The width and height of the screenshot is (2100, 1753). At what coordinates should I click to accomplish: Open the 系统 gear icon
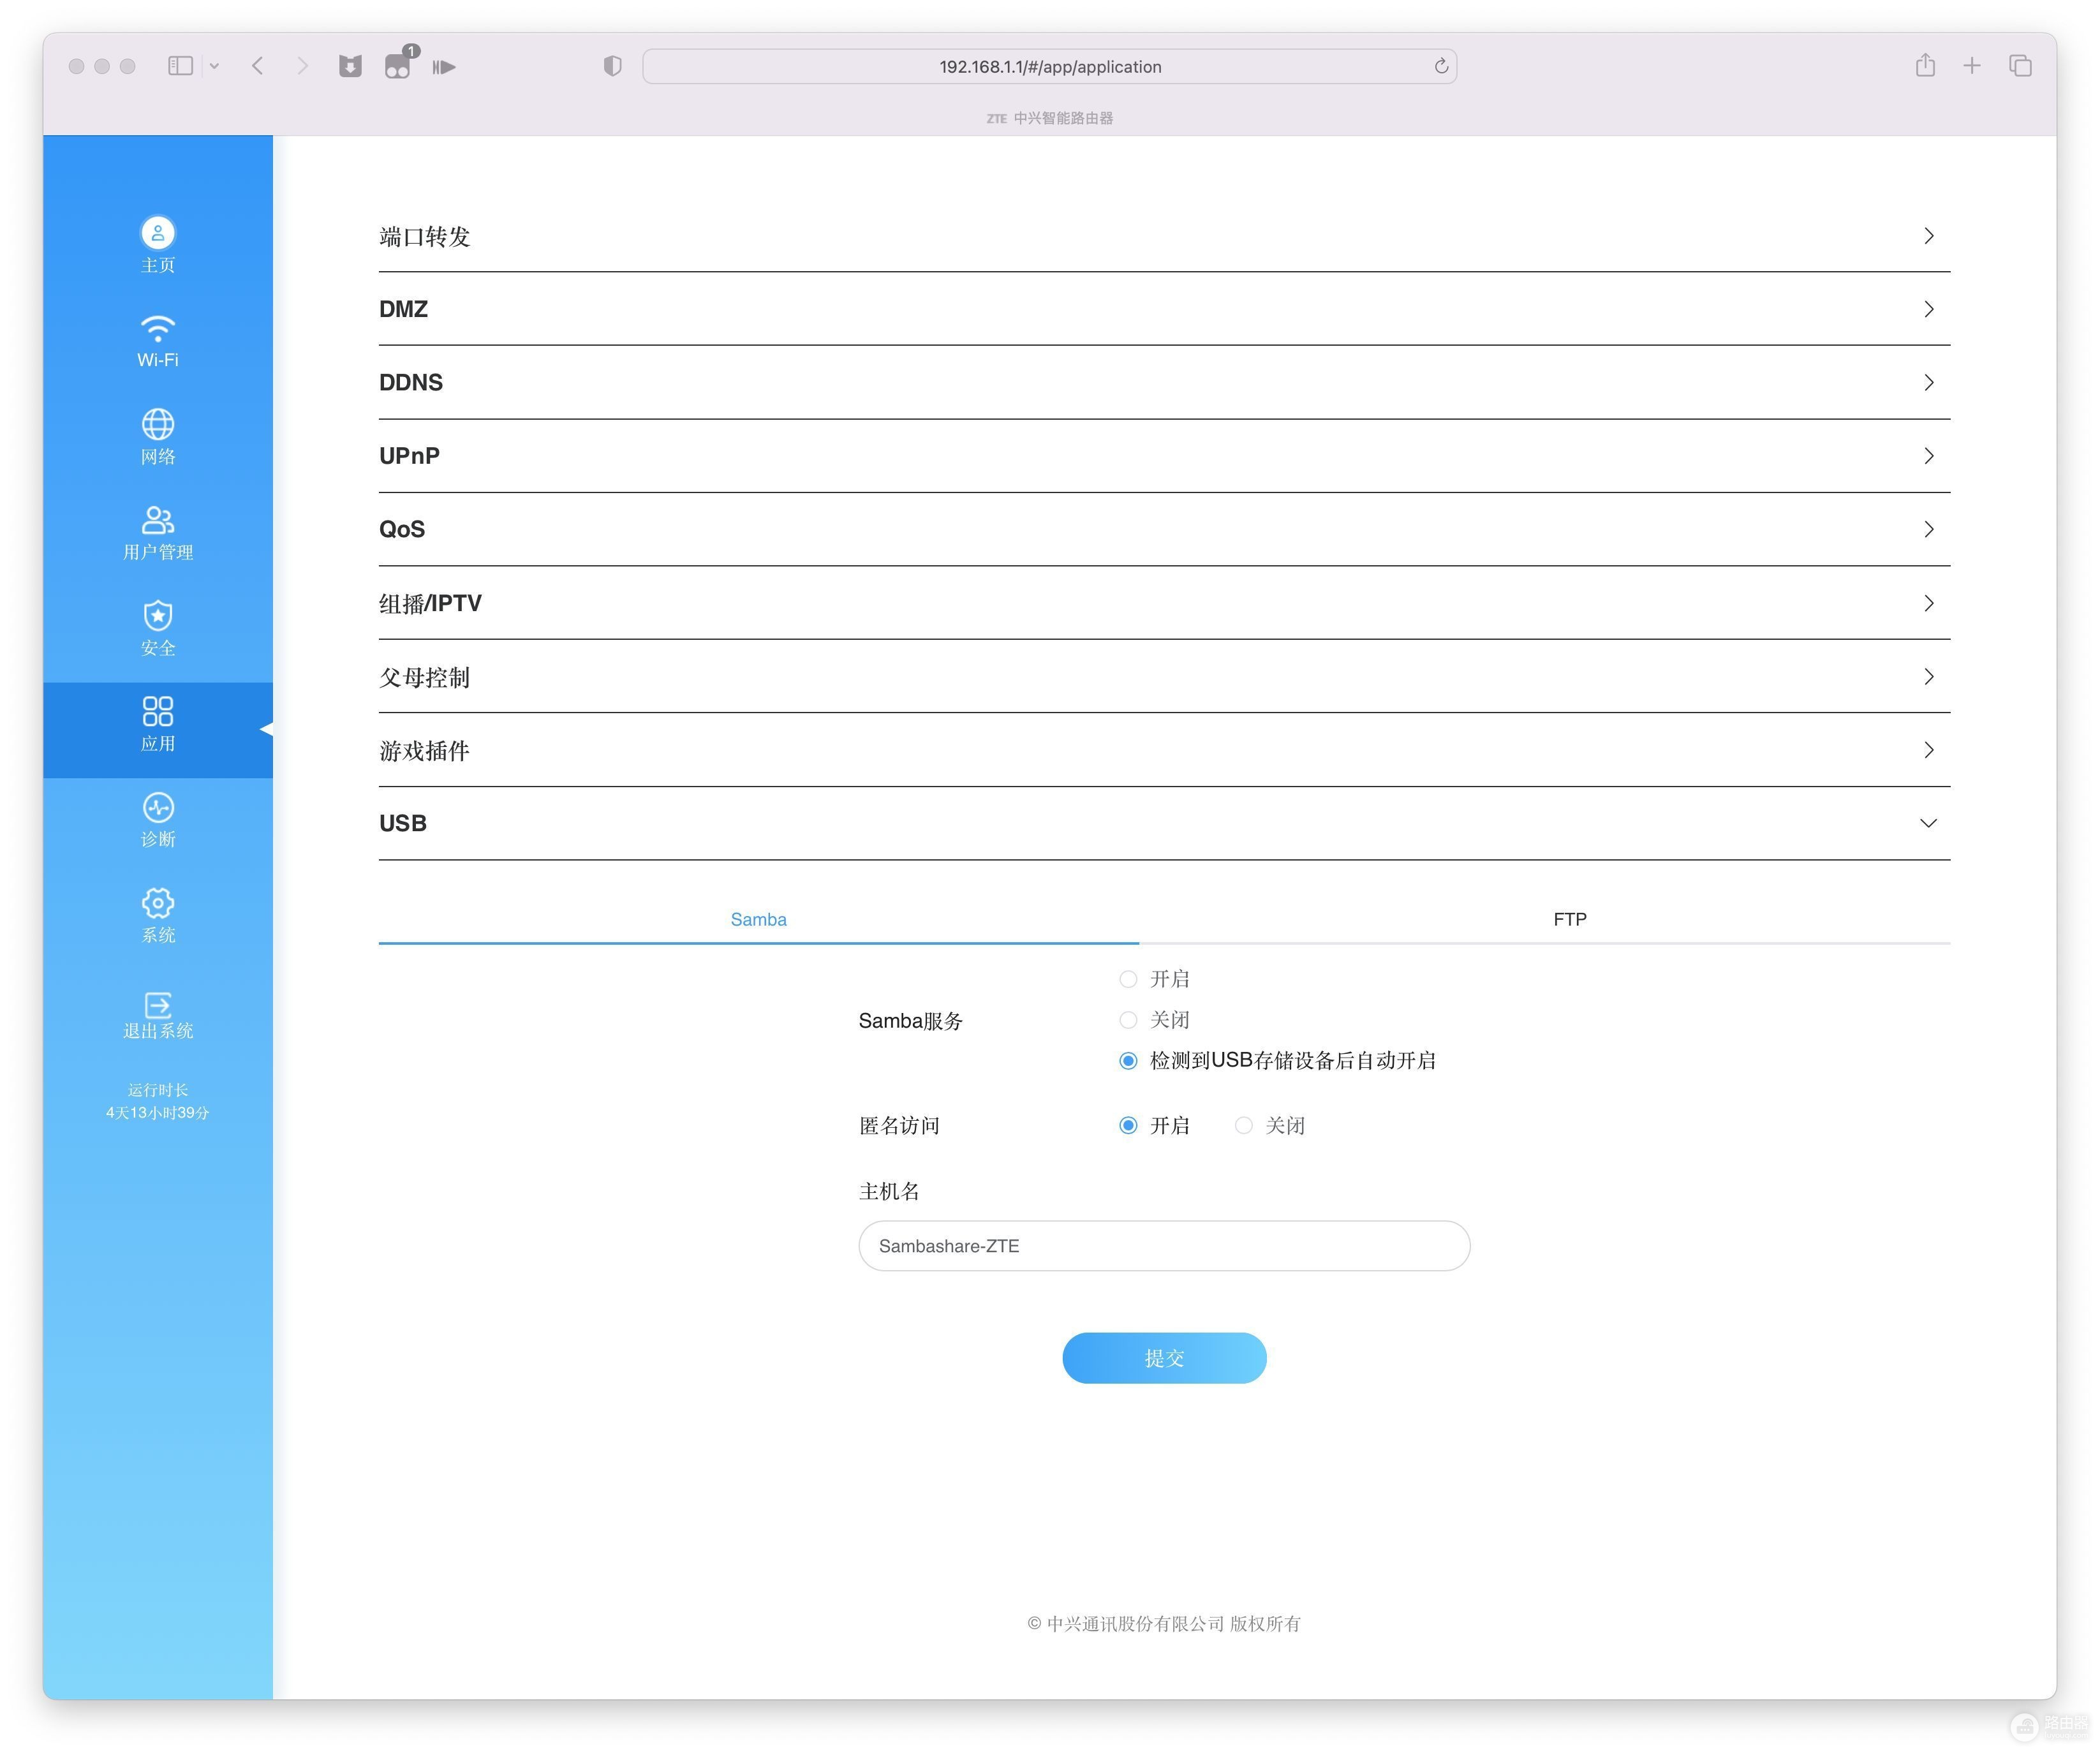[158, 903]
